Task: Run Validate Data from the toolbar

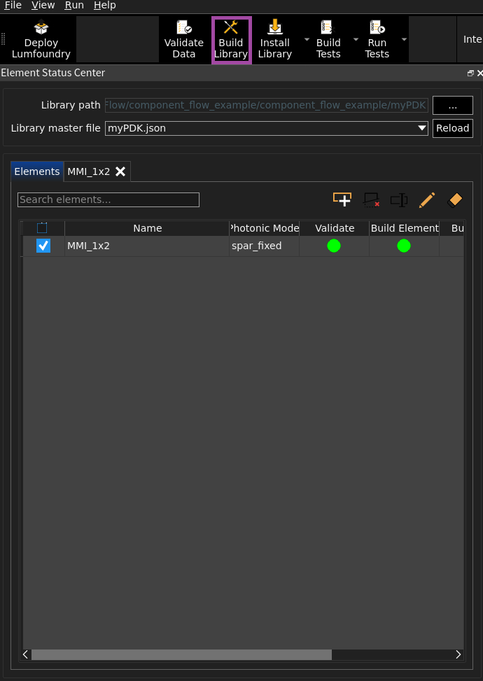Action: coord(183,40)
